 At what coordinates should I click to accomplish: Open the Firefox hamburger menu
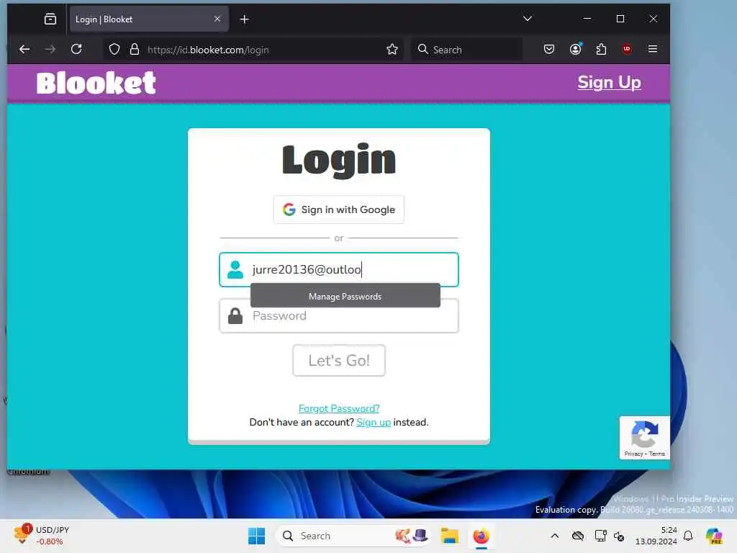click(652, 49)
